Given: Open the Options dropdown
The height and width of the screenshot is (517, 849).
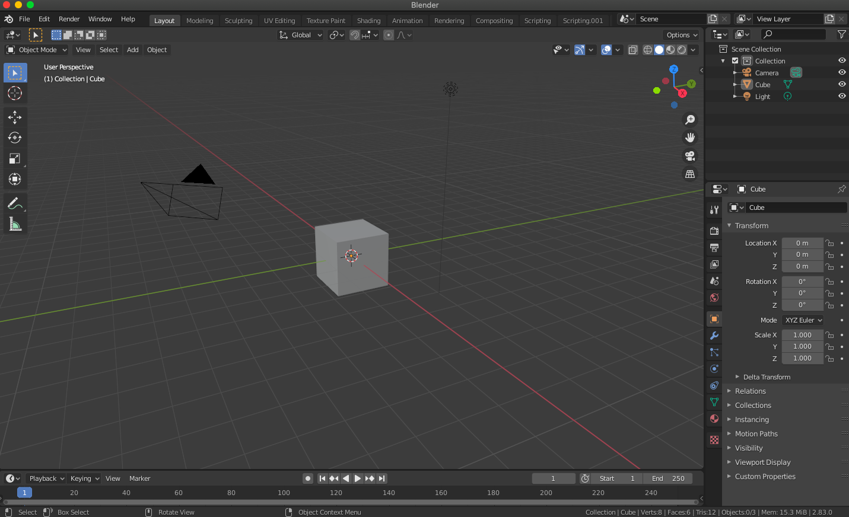Looking at the screenshot, I should [x=681, y=35].
